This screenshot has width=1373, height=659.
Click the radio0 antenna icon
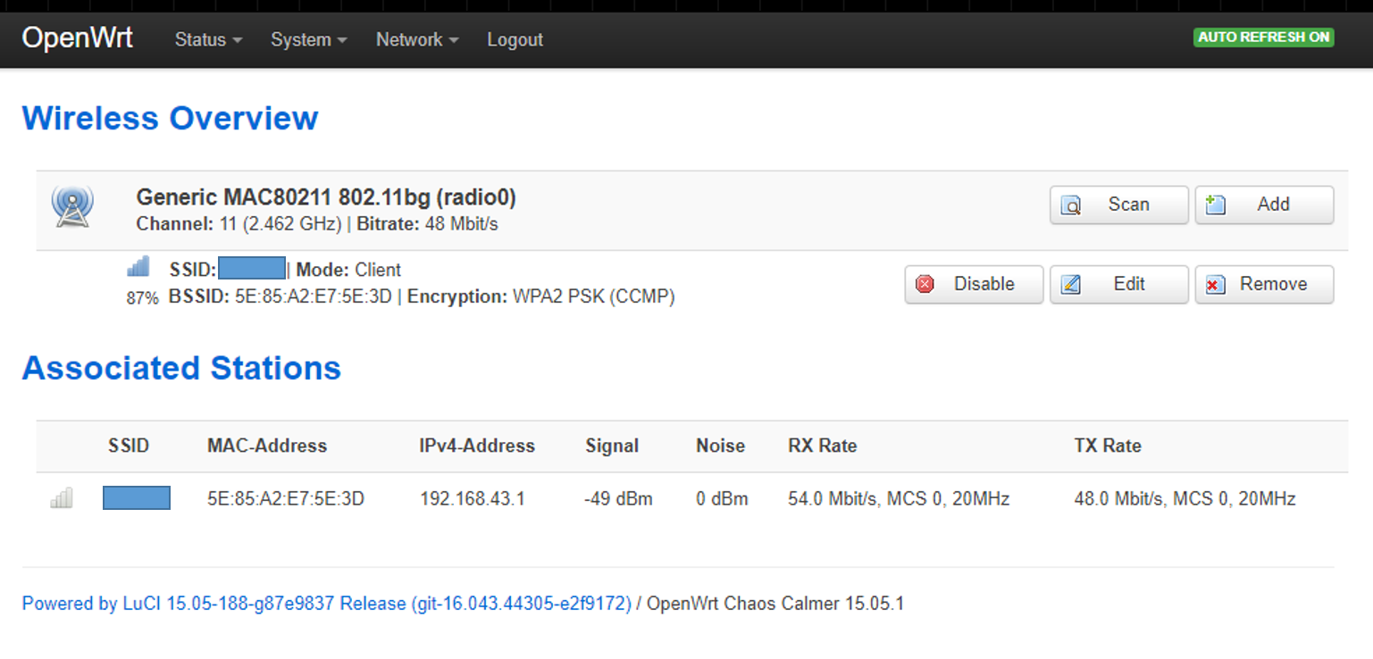click(71, 206)
